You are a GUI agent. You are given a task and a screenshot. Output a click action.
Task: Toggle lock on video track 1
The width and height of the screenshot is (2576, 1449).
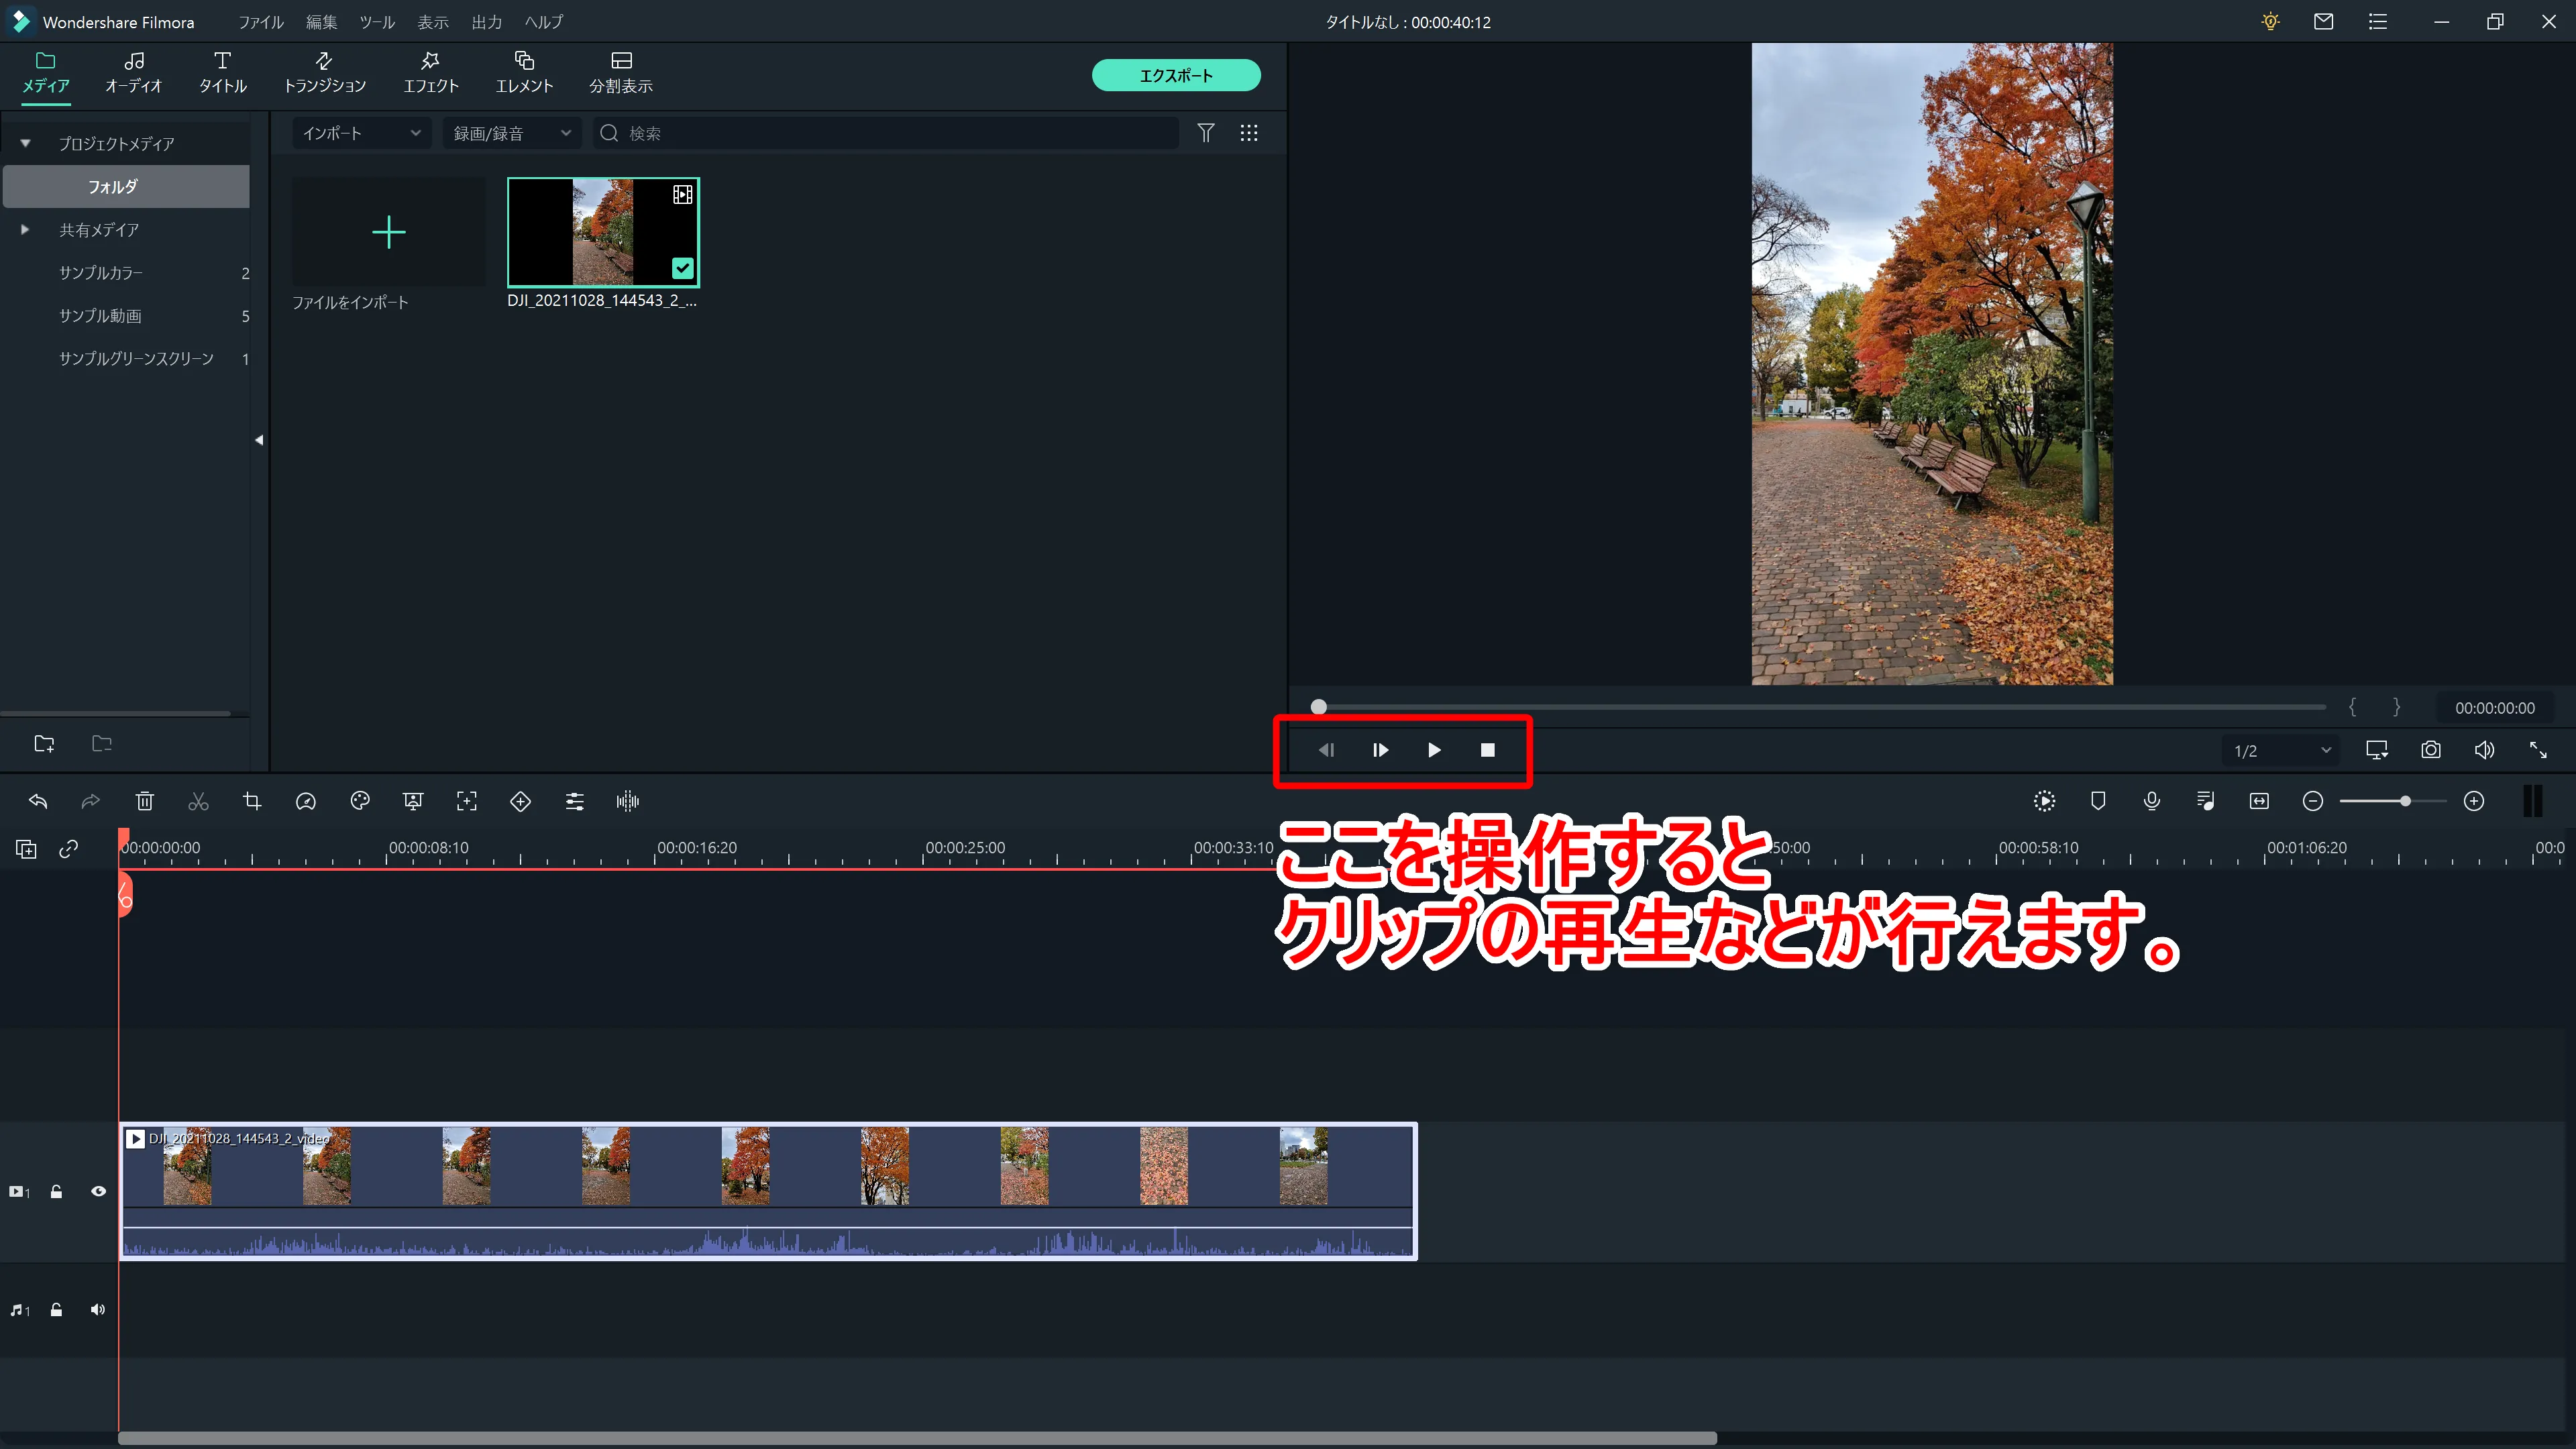56,1192
